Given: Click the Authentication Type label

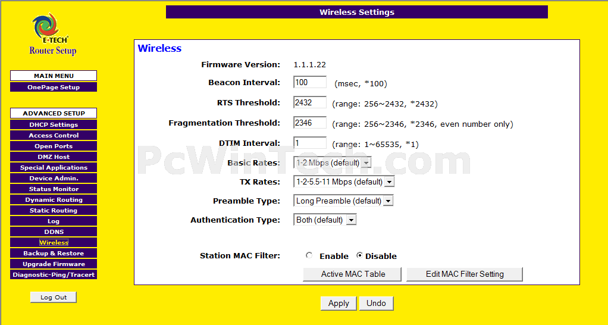Looking at the screenshot, I should [x=235, y=220].
